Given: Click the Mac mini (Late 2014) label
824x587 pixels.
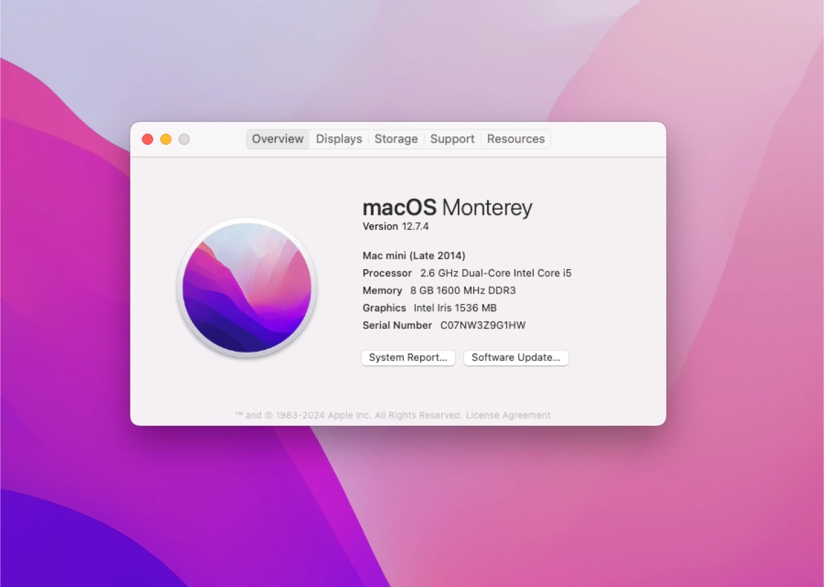Looking at the screenshot, I should (x=414, y=255).
